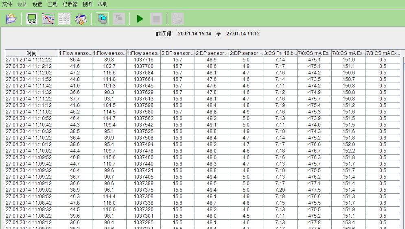Image resolution: width=405 pixels, height=229 pixels.
Task: Show the line chart view
Action: (x=48, y=19)
